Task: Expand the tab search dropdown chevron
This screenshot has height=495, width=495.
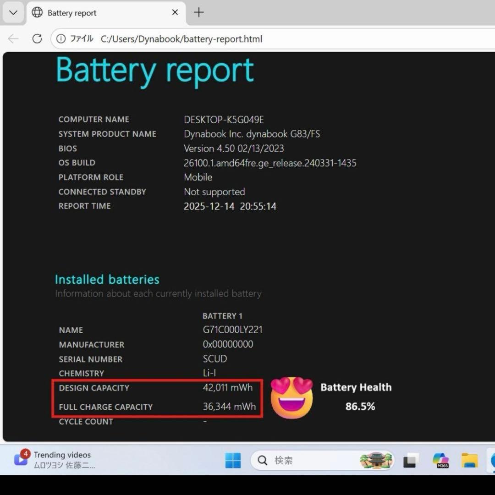Action: [13, 12]
